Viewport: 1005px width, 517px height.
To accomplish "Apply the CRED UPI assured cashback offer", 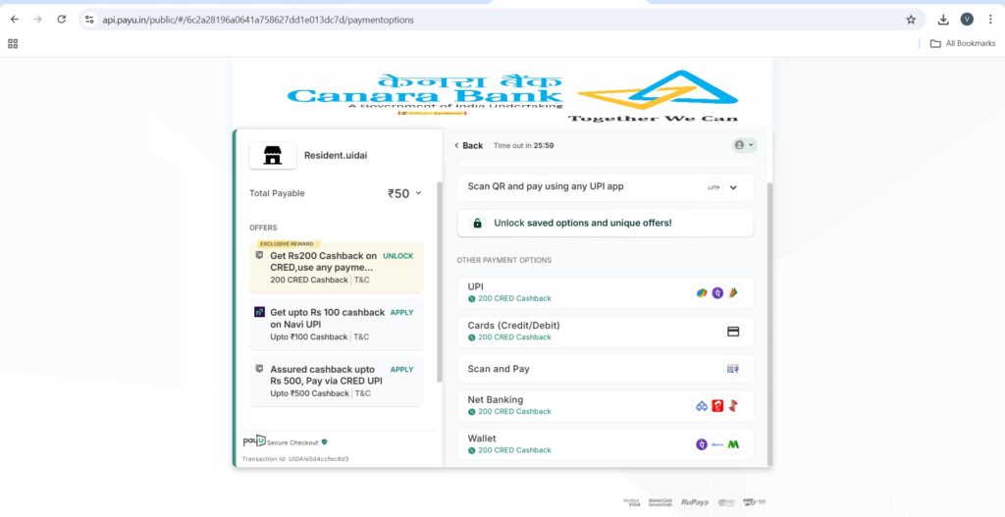I will pos(401,370).
